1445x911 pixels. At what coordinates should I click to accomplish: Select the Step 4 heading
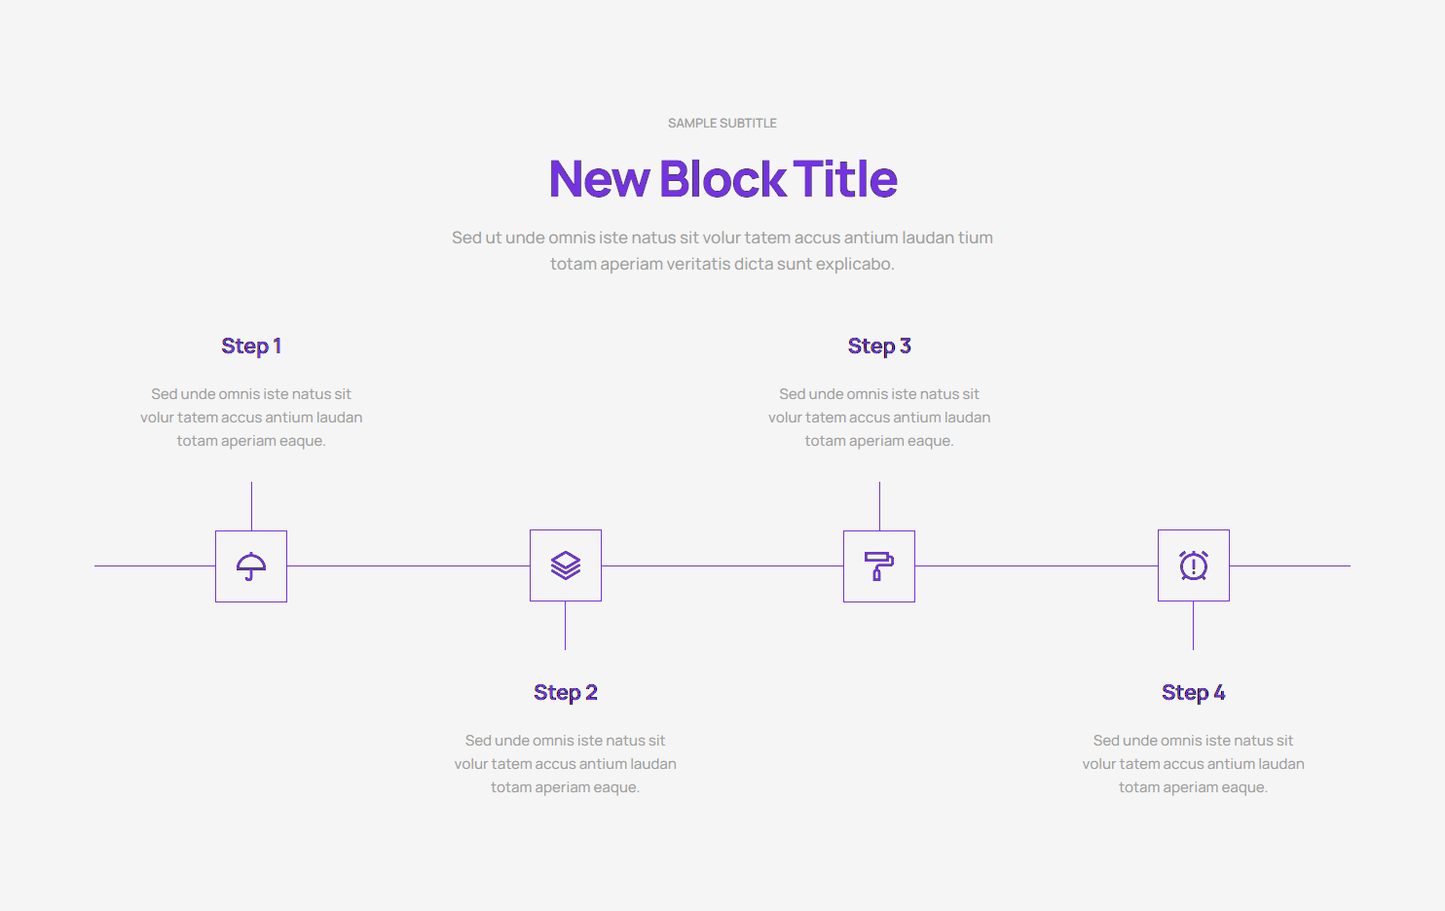coord(1194,693)
